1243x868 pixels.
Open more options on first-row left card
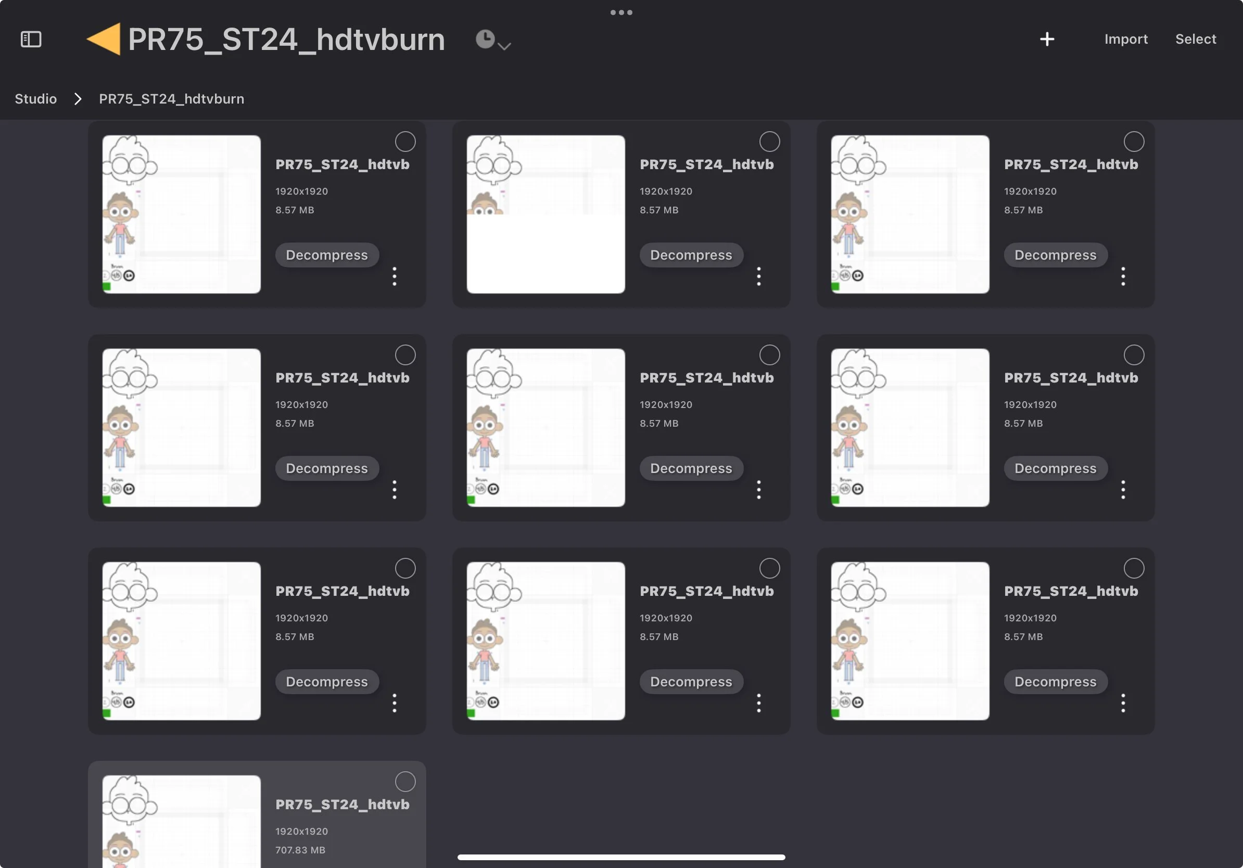[x=394, y=276]
